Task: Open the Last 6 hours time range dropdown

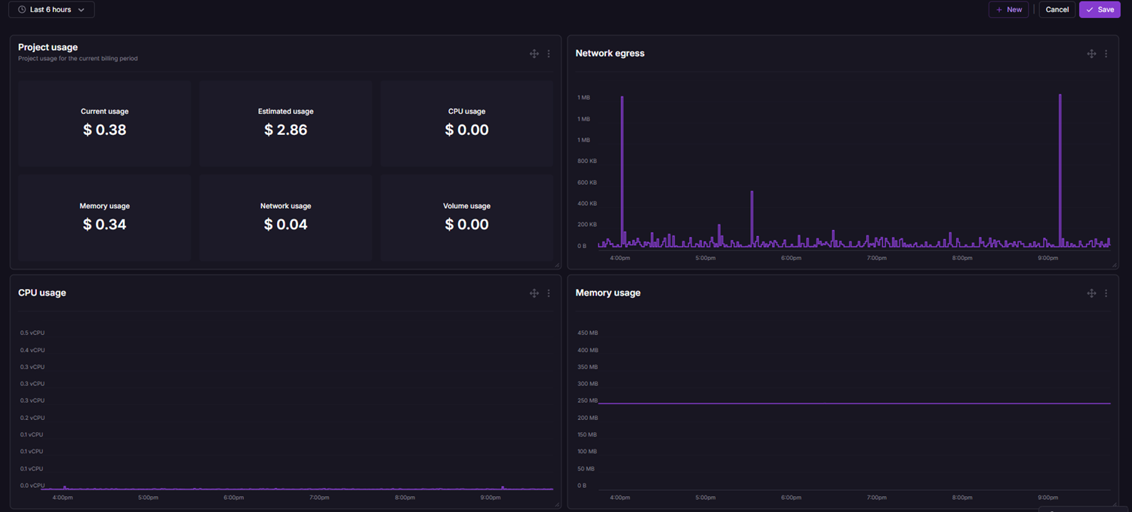Action: 51,10
